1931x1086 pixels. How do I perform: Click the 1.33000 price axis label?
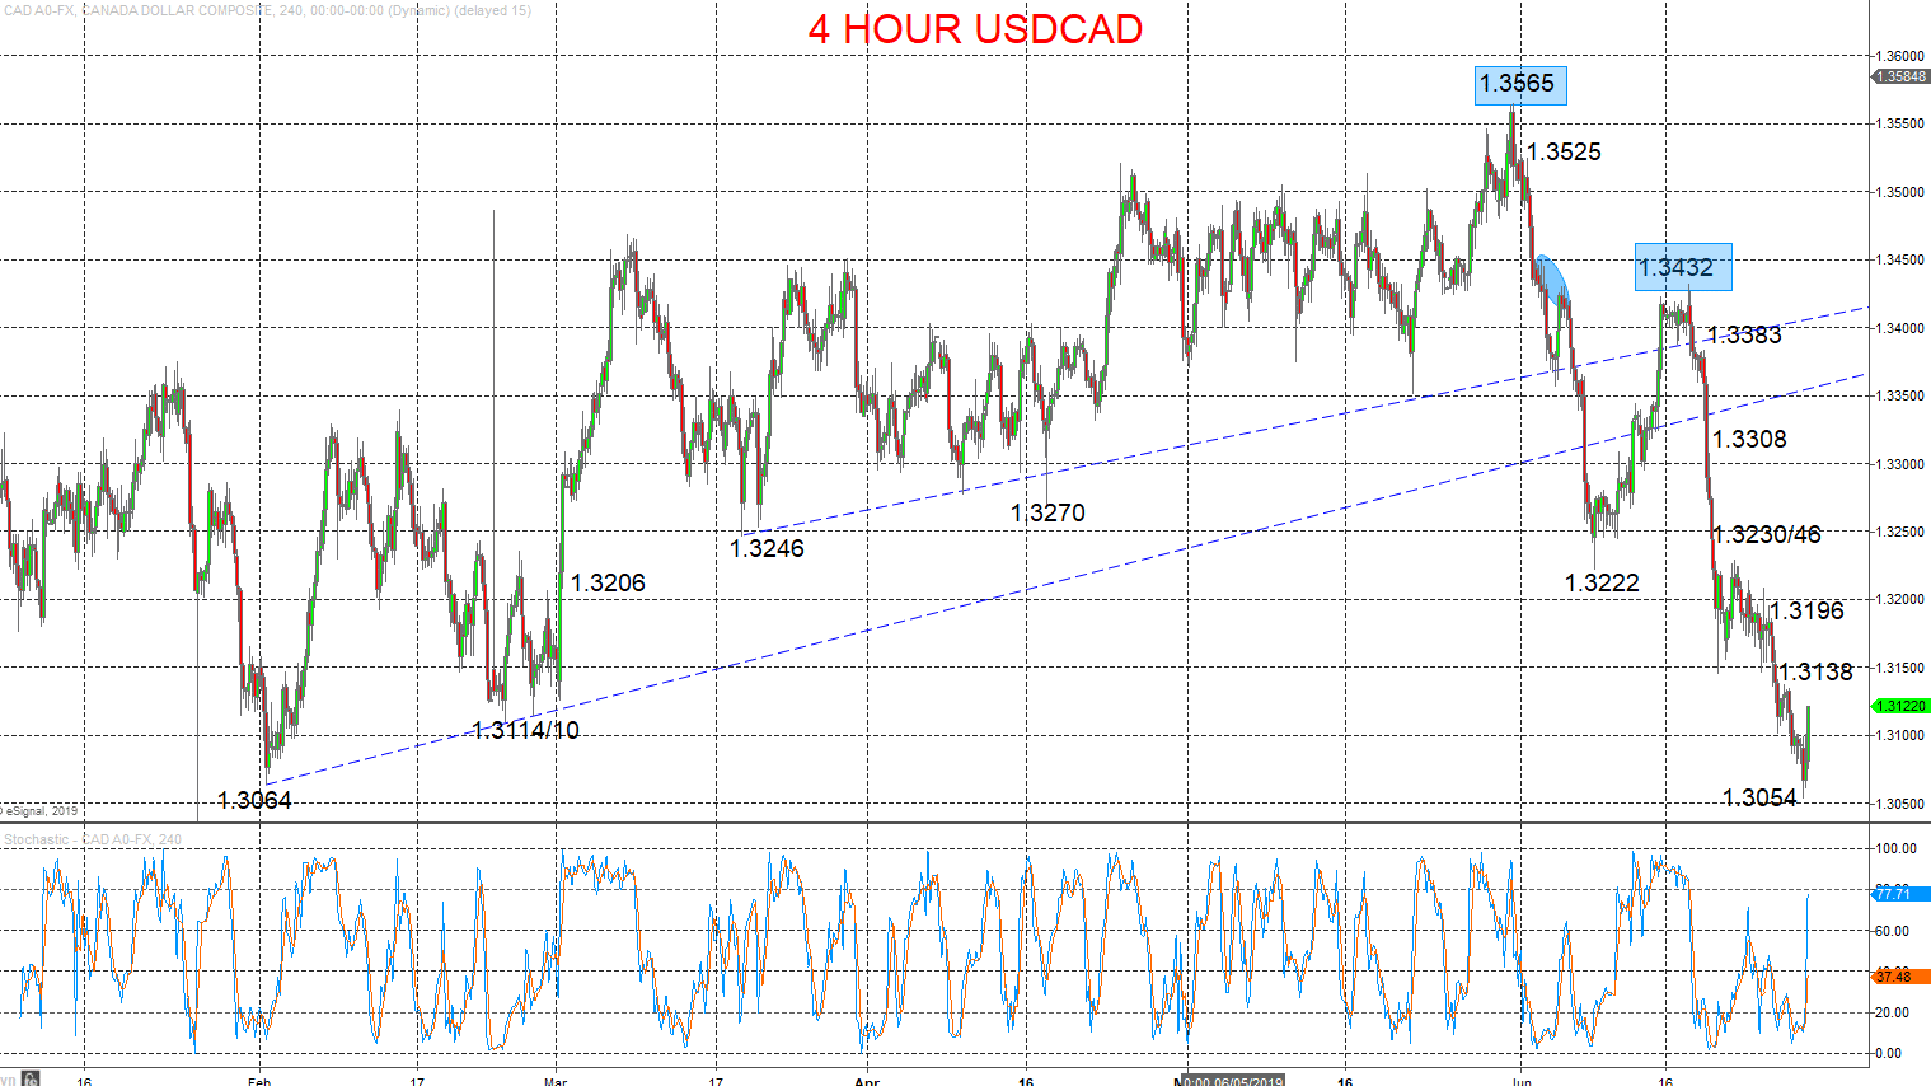(1899, 464)
